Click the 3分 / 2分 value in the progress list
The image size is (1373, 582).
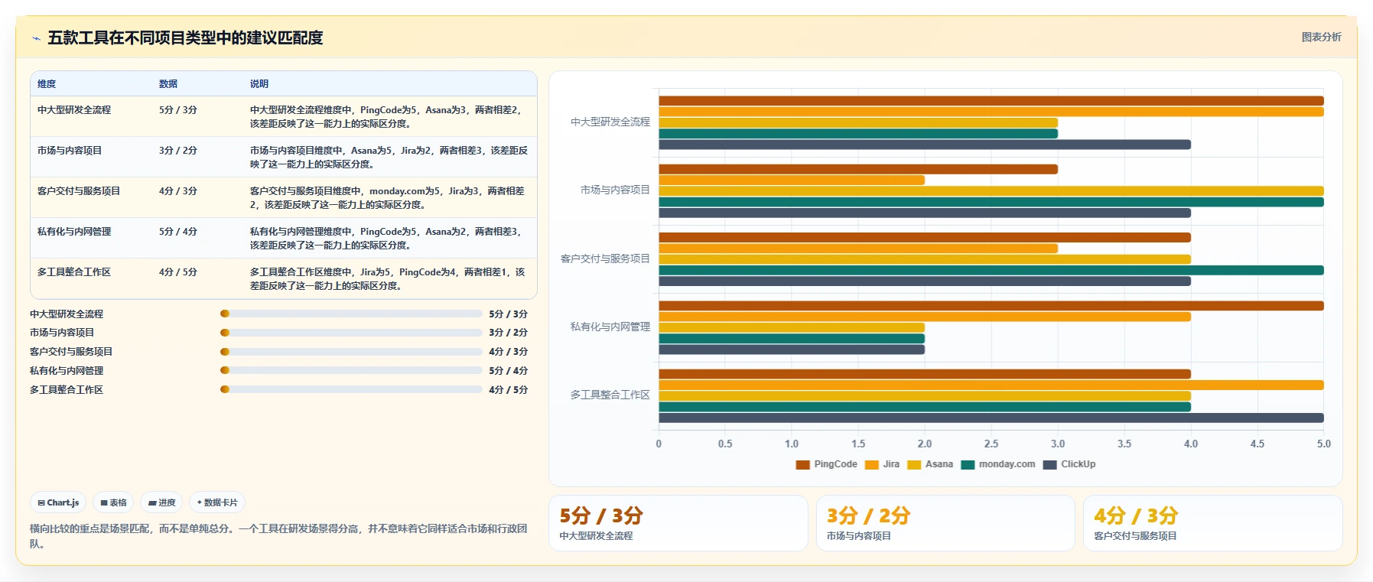509,333
